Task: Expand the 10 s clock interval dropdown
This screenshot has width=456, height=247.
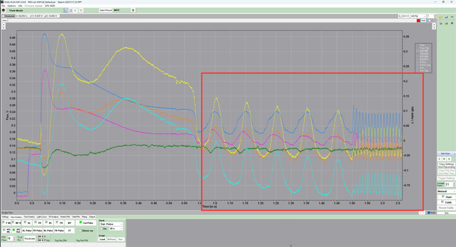Action: tap(116, 228)
